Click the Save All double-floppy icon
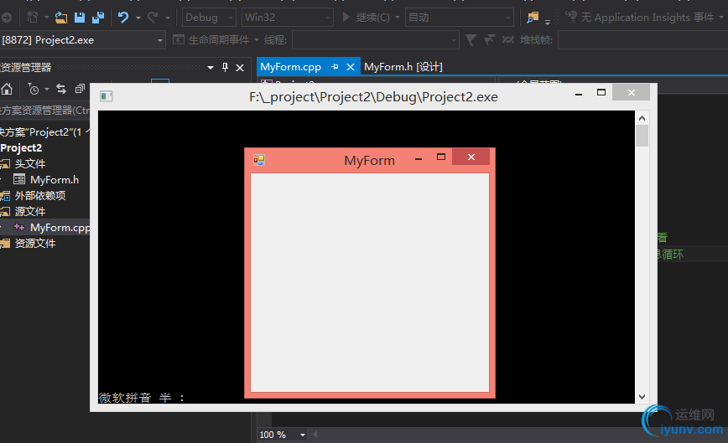The height and width of the screenshot is (443, 728). tap(98, 18)
